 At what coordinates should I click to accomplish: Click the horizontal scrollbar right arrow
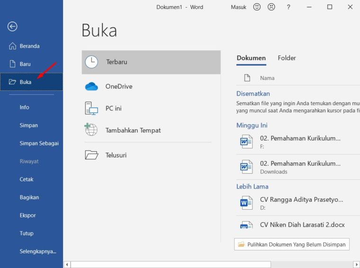pos(357,265)
